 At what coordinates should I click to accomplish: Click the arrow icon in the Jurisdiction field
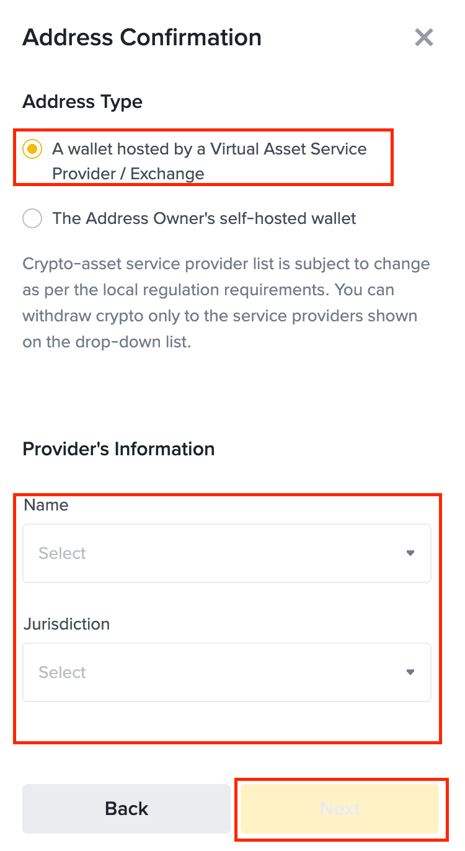click(x=410, y=672)
